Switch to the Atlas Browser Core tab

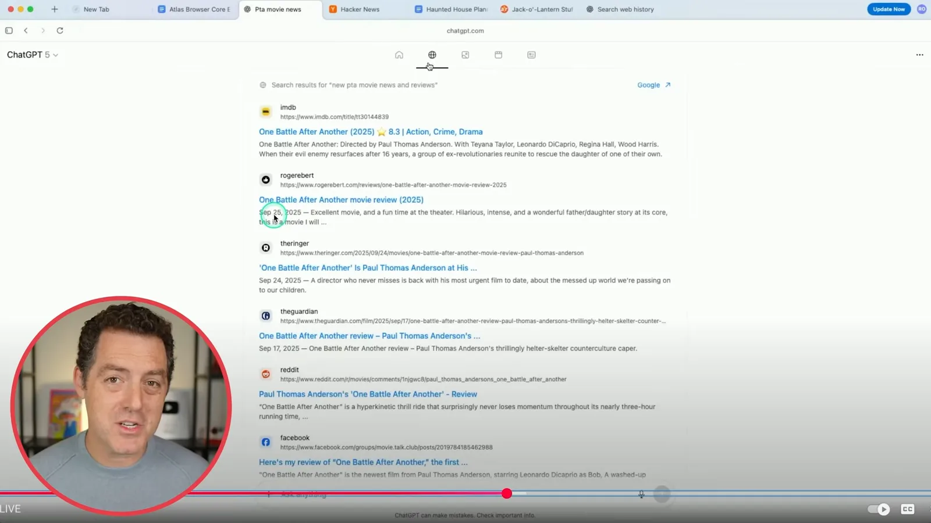pyautogui.click(x=194, y=9)
